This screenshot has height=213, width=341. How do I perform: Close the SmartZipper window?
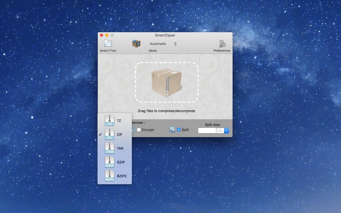pos(102,35)
